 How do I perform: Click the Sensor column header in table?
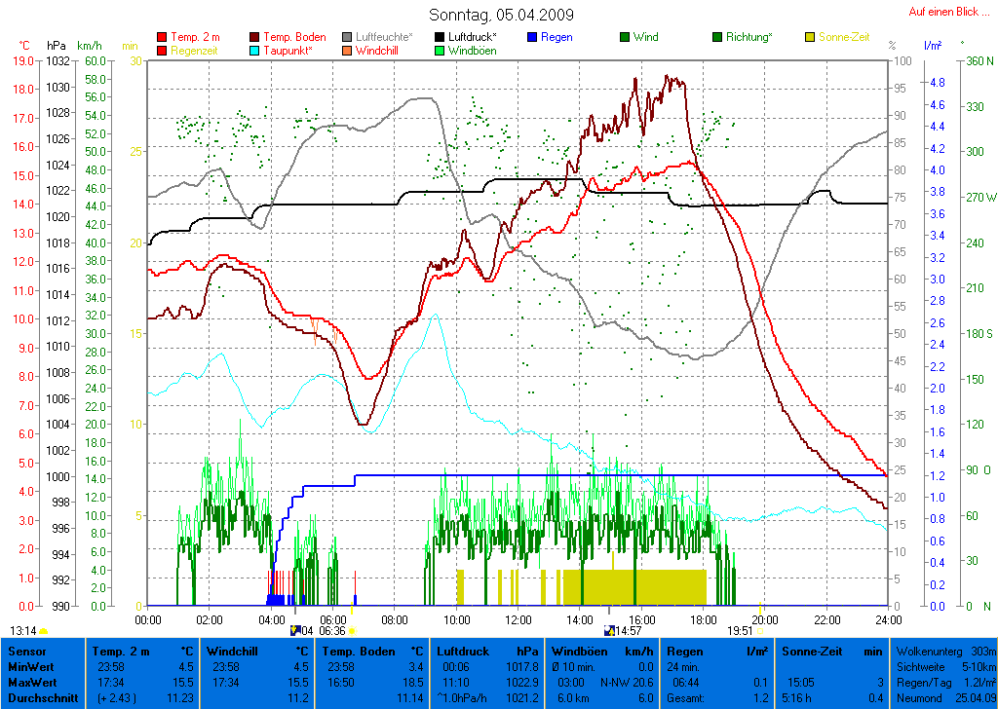click(25, 651)
